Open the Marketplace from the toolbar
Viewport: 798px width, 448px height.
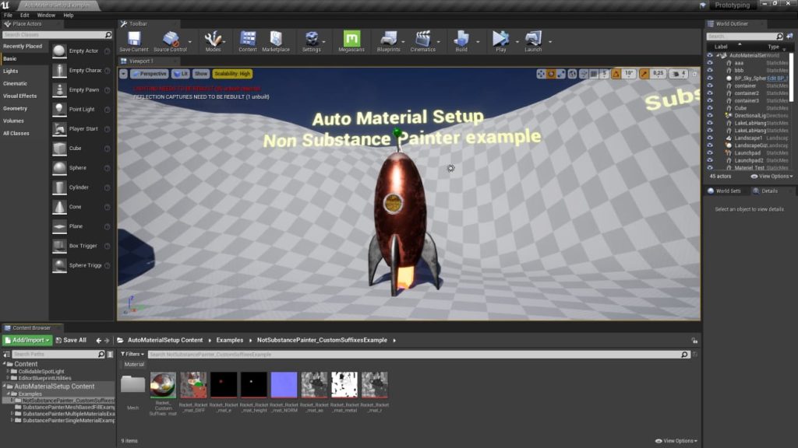[276, 40]
